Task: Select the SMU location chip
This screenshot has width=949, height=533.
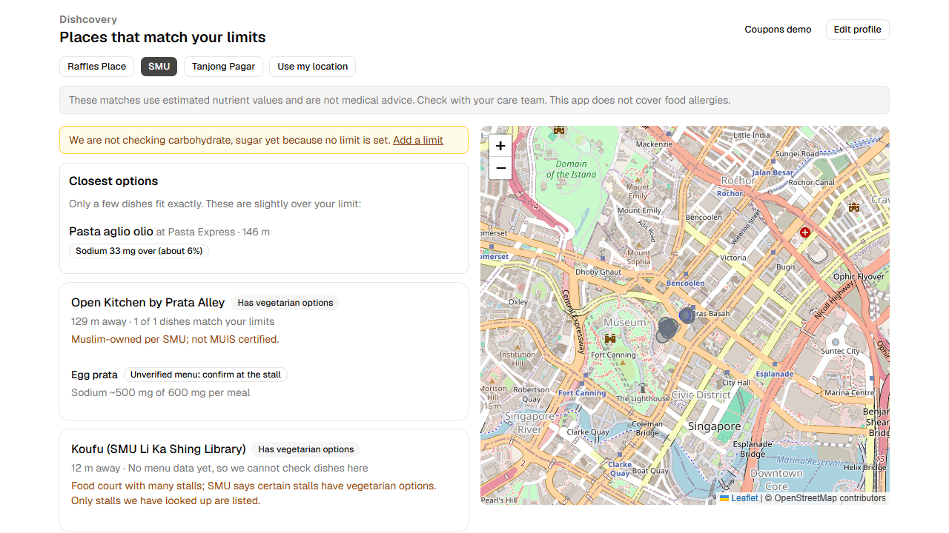Action: (x=159, y=67)
